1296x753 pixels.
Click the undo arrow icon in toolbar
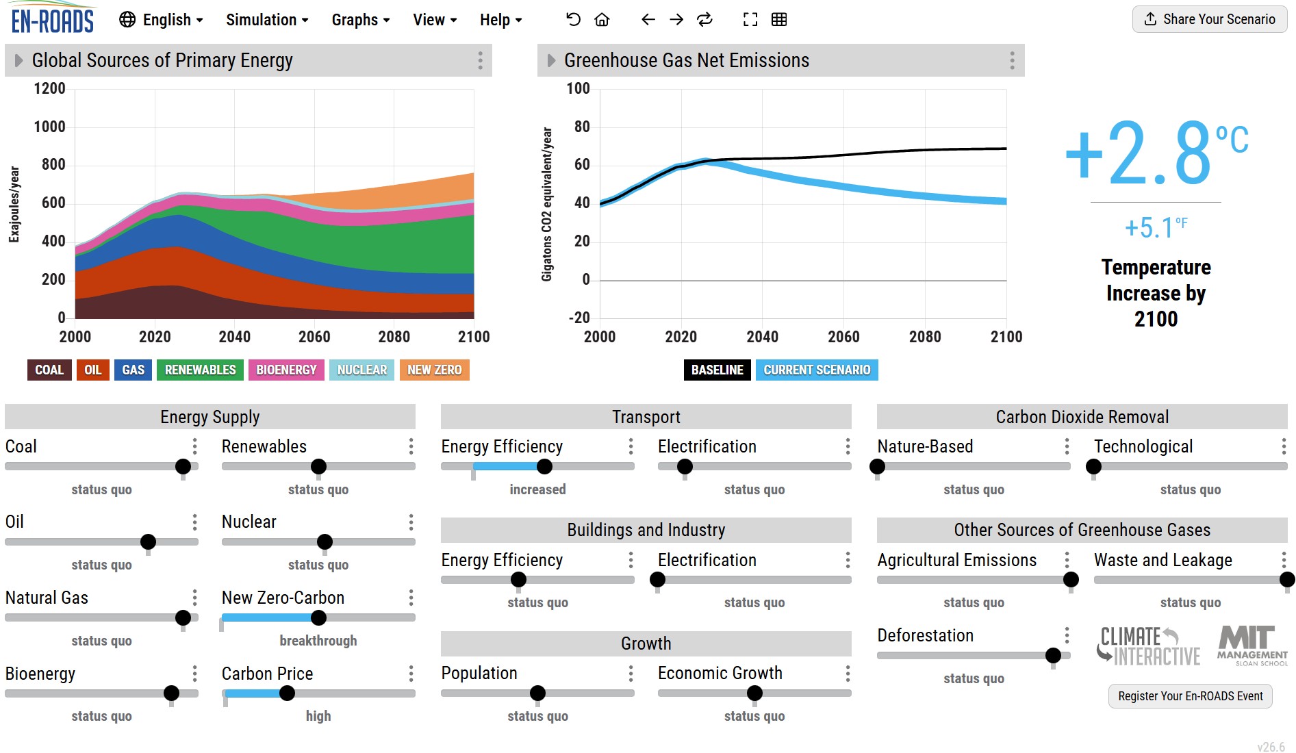click(x=573, y=20)
